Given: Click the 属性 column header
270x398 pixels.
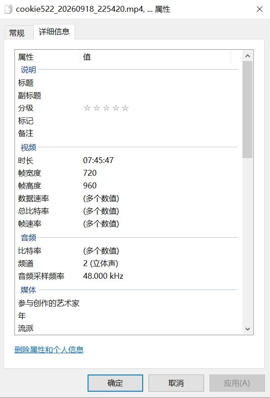Looking at the screenshot, I should coord(47,57).
